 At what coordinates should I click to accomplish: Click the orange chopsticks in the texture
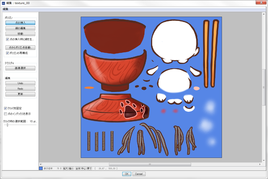[x=211, y=54]
